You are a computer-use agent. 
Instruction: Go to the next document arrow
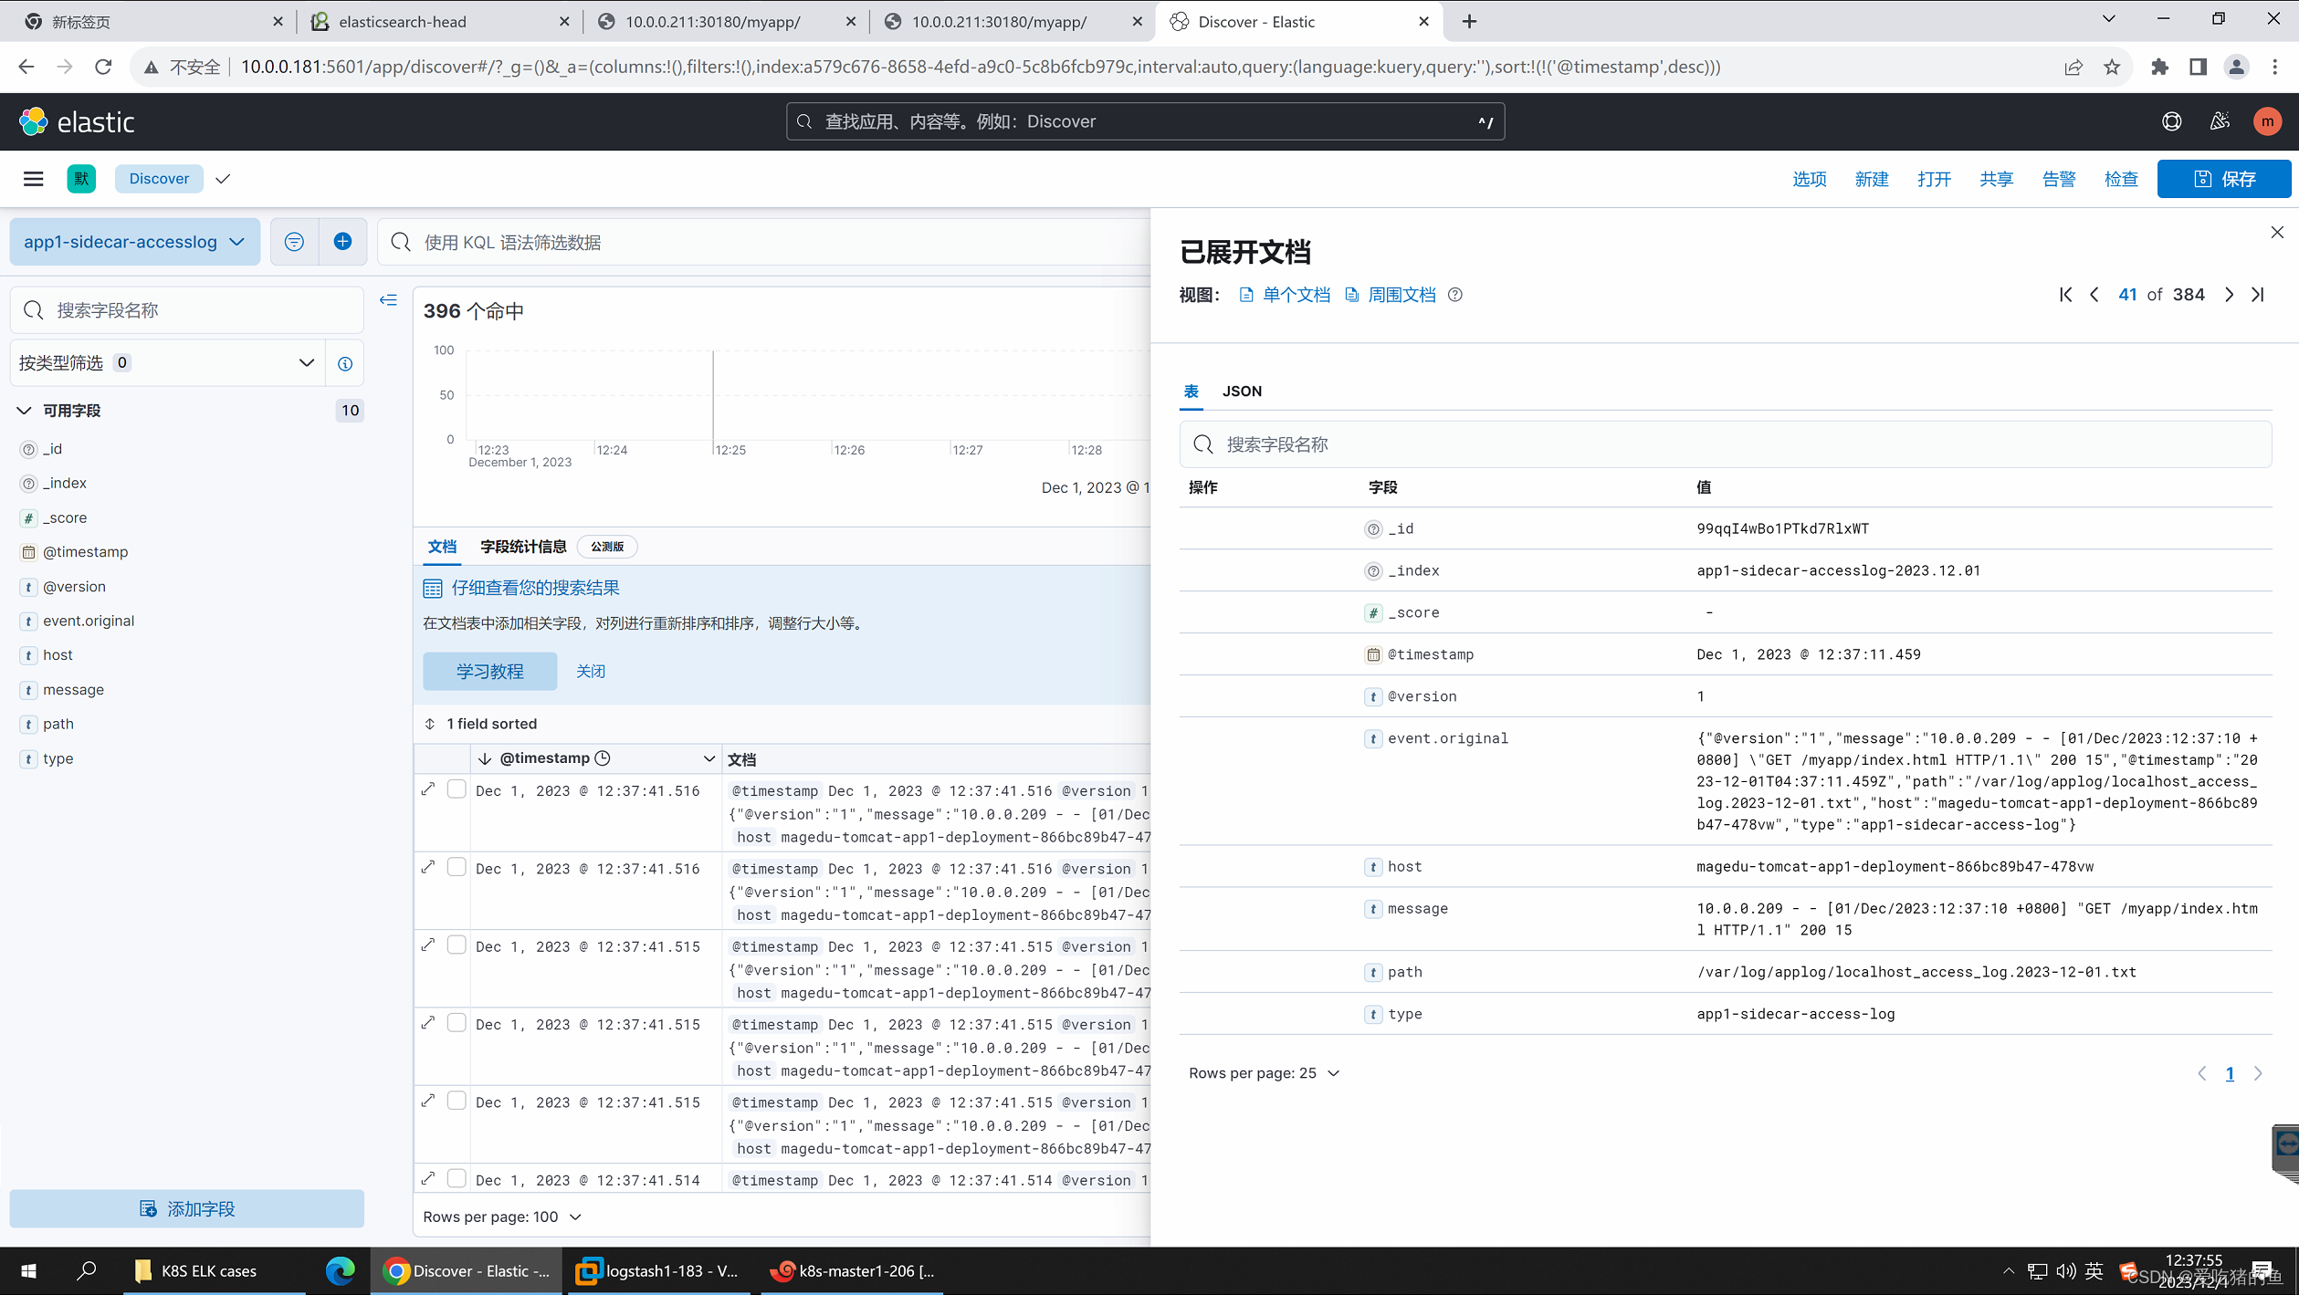pos(2229,295)
